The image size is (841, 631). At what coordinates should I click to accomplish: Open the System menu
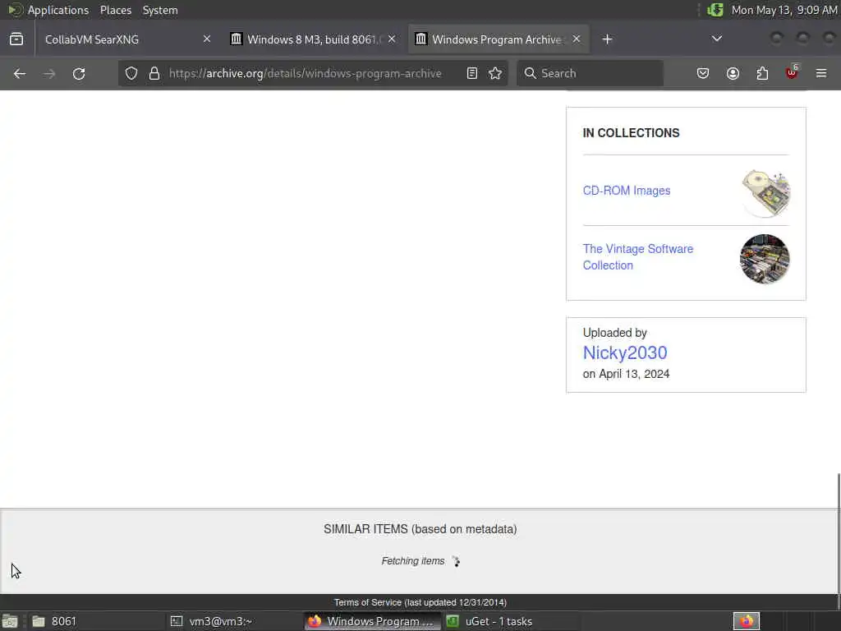160,10
